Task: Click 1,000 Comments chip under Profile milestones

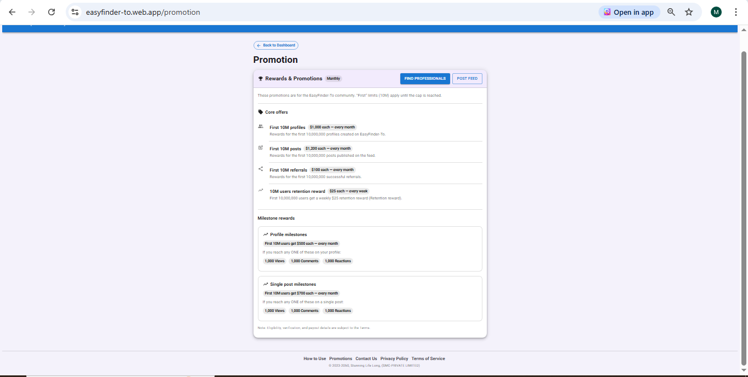Action: (304, 261)
